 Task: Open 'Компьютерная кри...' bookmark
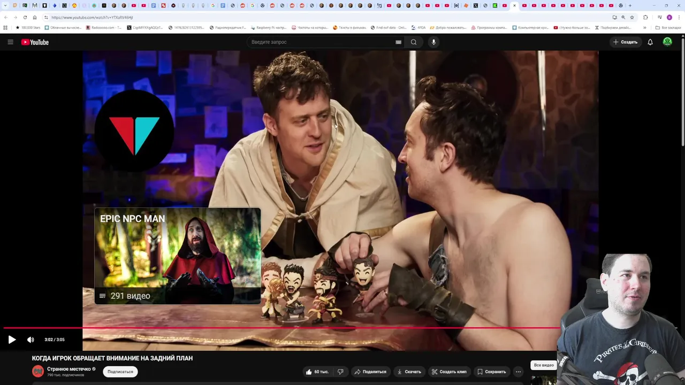tap(530, 27)
